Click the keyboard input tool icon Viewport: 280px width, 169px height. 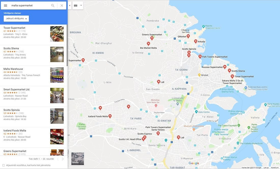pos(76,5)
